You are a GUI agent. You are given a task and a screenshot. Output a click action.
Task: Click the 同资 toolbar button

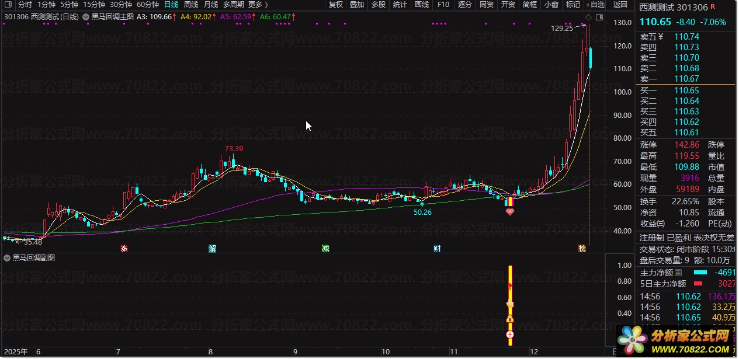[487, 5]
